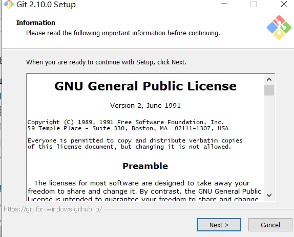Click the GNU General Public License heading

pos(145,86)
